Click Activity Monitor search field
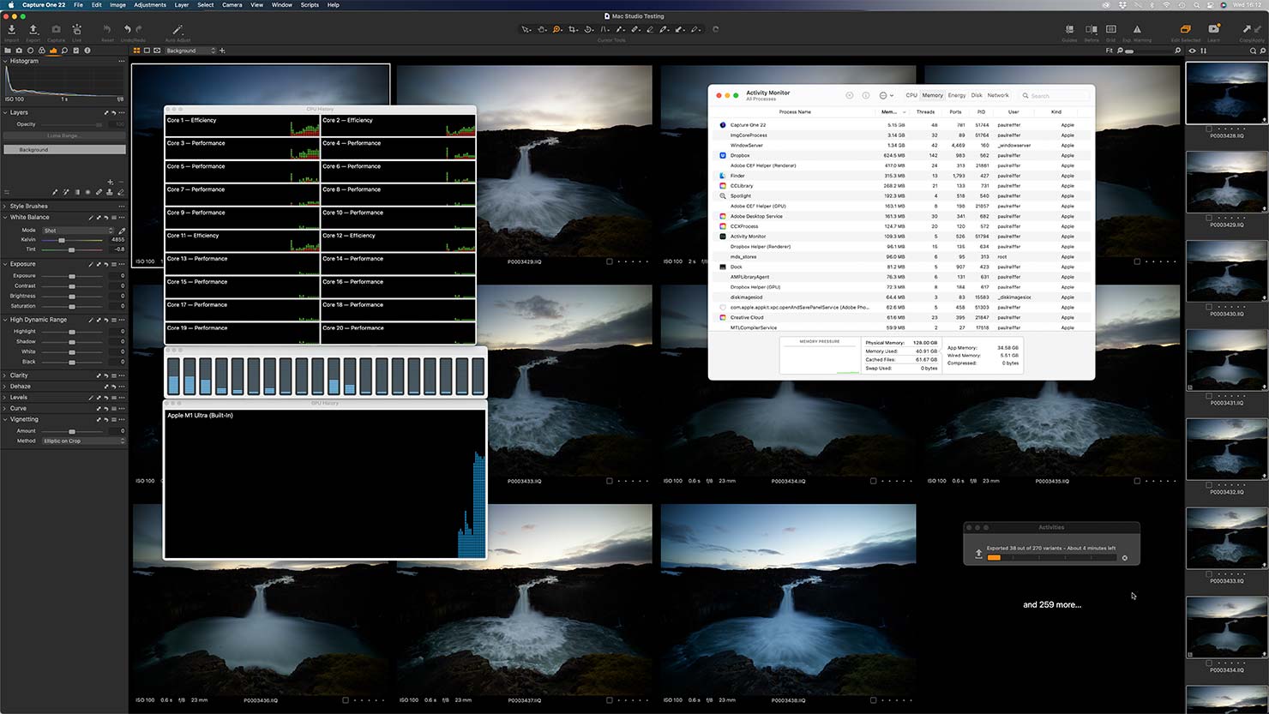The width and height of the screenshot is (1269, 714). [1054, 95]
